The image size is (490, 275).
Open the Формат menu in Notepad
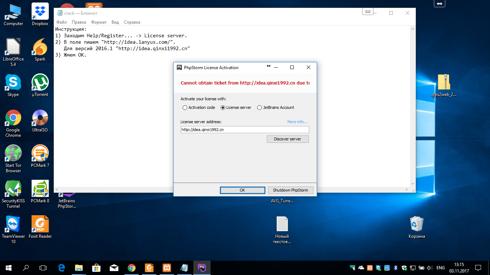[x=99, y=22]
